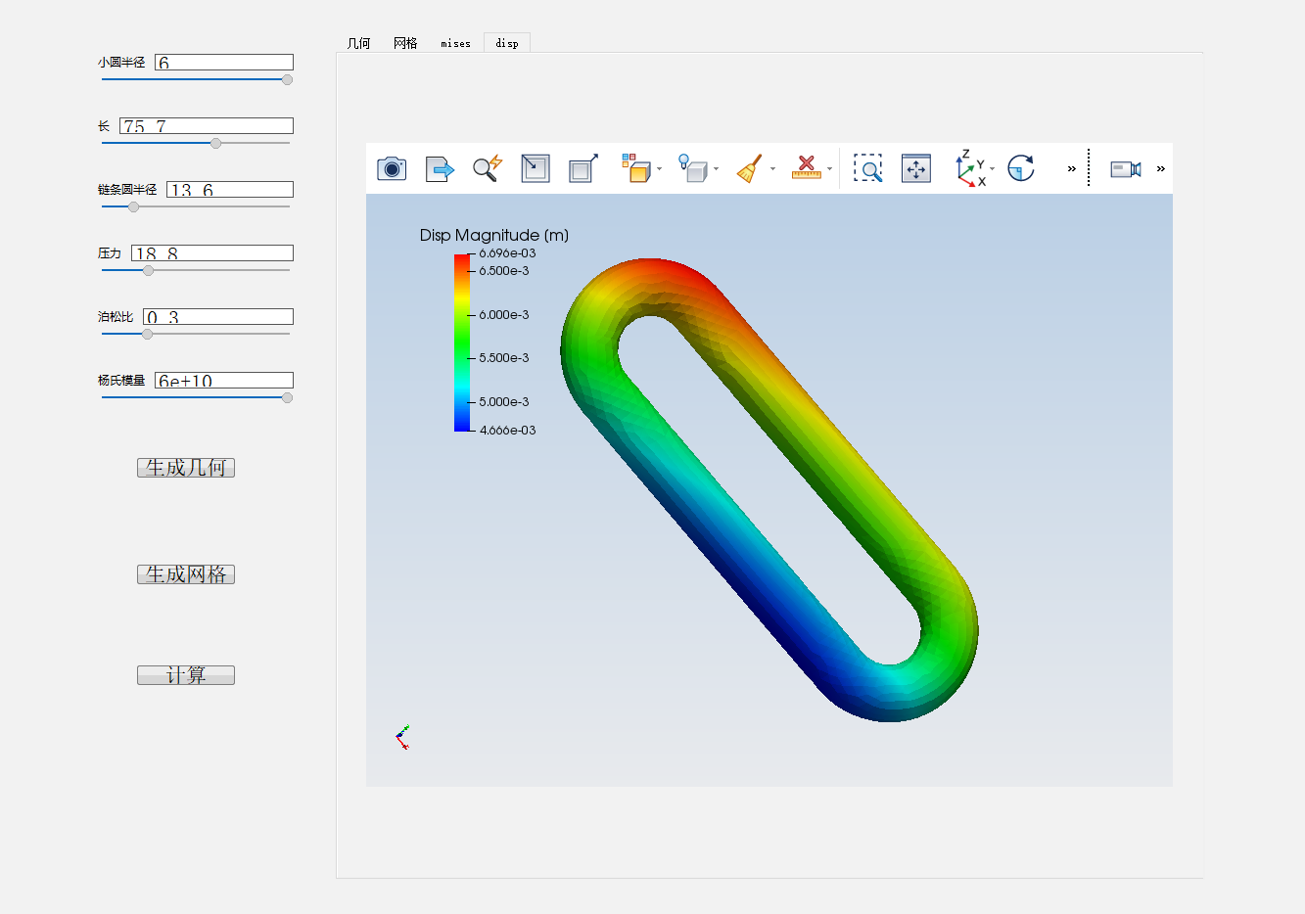The image size is (1305, 914).
Task: Click the export document arrow icon
Action: click(x=440, y=168)
